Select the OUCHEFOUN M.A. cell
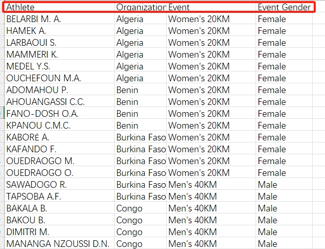This screenshot has height=249, width=325. tap(59, 78)
